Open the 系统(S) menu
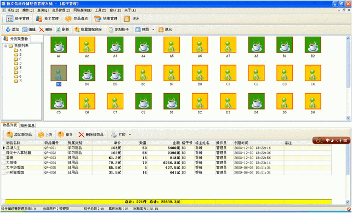 tap(14, 10)
